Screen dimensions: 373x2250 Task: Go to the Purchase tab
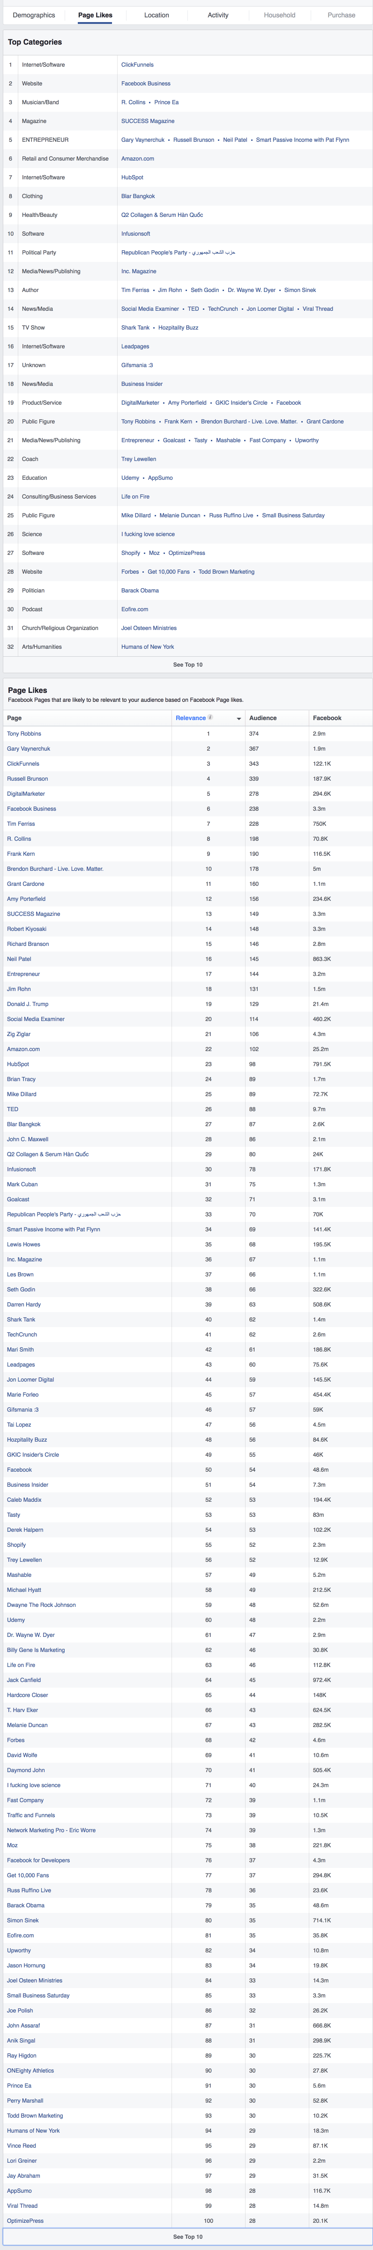tap(341, 15)
